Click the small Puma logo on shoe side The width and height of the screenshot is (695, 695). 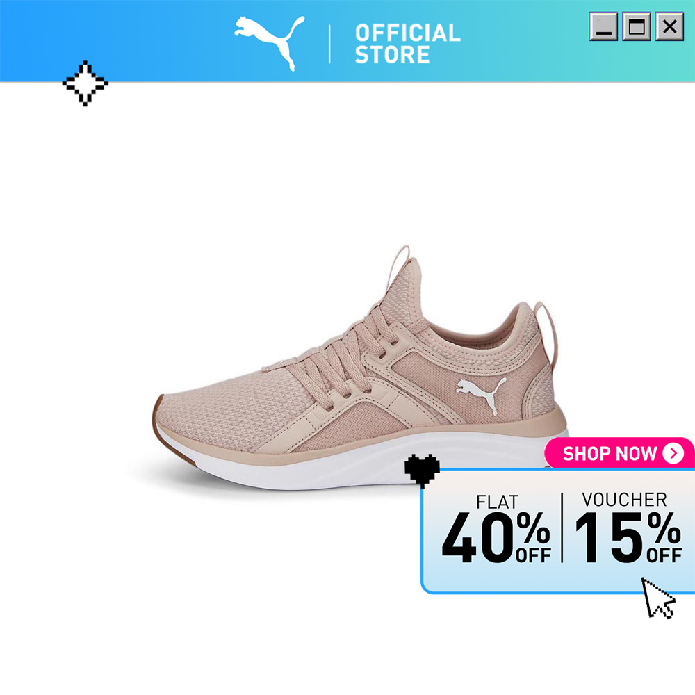click(482, 395)
